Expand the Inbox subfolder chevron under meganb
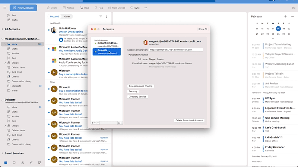The height and width of the screenshot is (167, 298). (5, 44)
